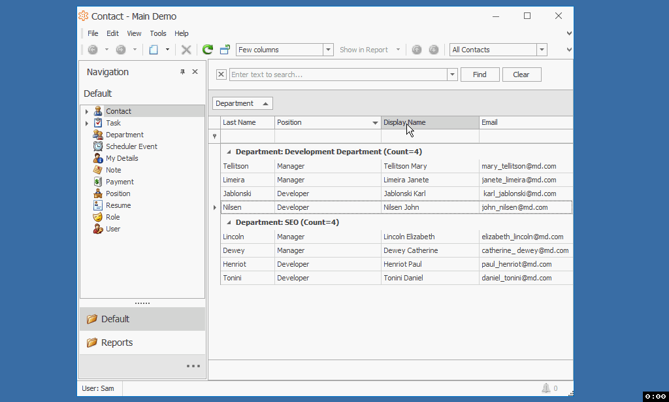The width and height of the screenshot is (669, 402).
Task: Open Position column filter dropdown
Action: click(x=375, y=123)
